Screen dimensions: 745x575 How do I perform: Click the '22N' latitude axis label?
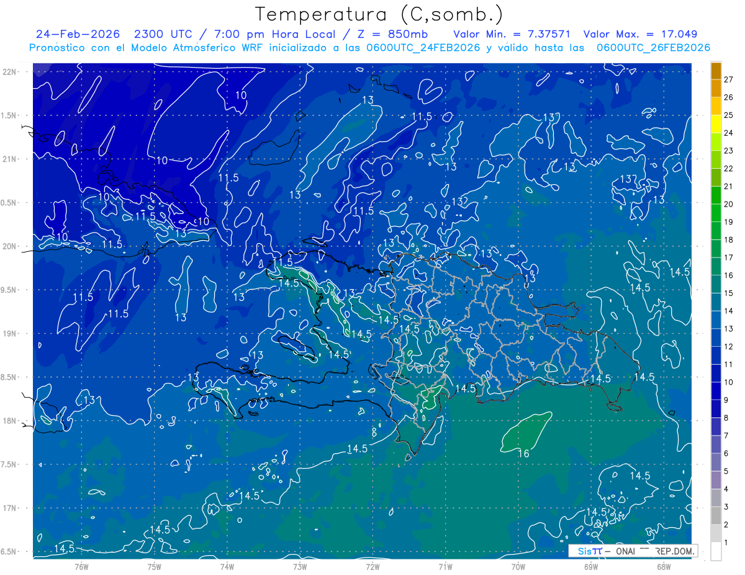pos(9,71)
